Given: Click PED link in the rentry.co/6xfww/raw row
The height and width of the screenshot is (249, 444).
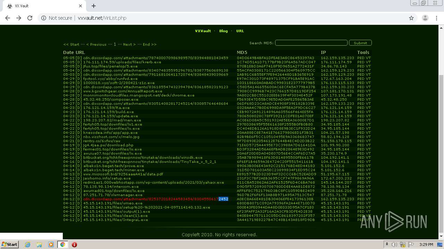Looking at the screenshot, I should [360, 141].
